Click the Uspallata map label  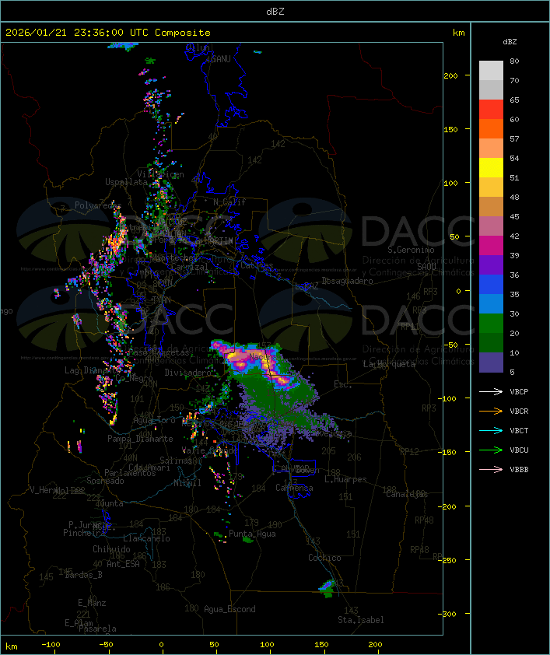126,182
